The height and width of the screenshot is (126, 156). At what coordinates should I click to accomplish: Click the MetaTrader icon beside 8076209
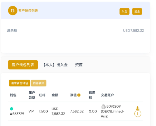[103, 106]
